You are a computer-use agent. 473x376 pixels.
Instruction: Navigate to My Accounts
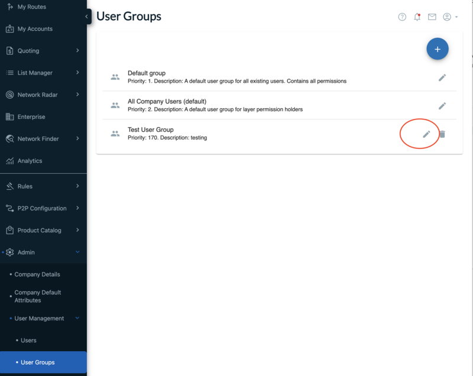(x=33, y=28)
